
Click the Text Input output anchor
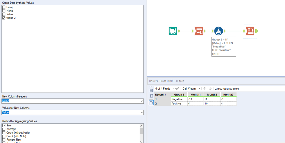(x=179, y=31)
